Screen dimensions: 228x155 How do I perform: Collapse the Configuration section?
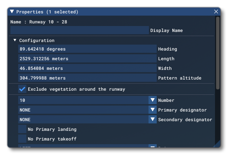[15, 40]
